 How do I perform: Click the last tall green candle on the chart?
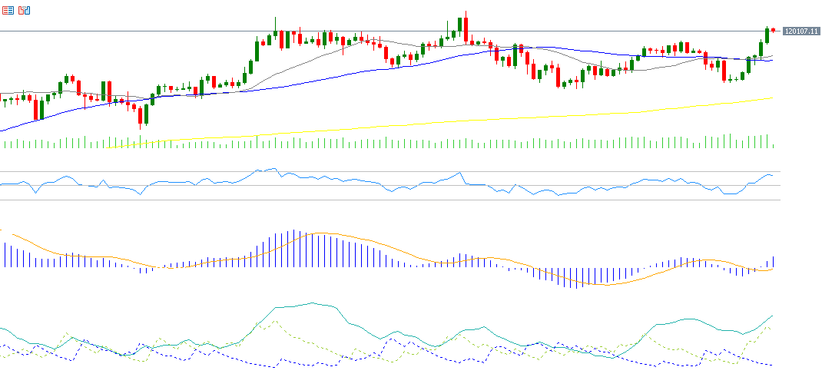coord(766,35)
